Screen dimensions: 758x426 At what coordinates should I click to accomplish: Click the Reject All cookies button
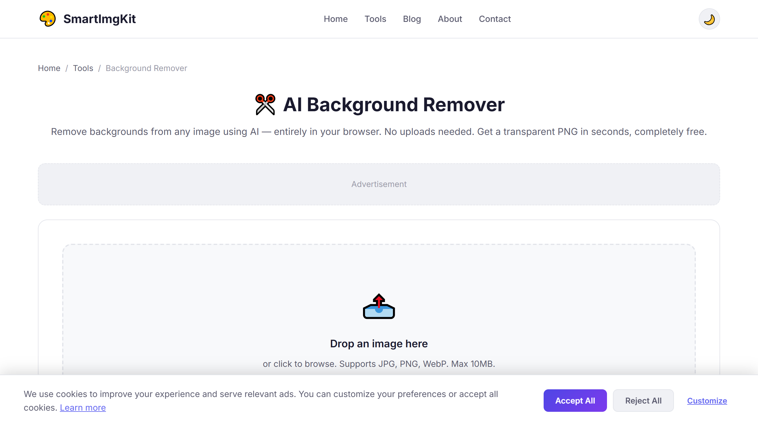[643, 401]
